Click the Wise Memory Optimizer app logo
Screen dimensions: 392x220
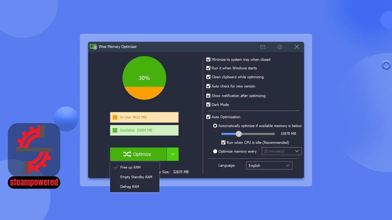(x=93, y=47)
